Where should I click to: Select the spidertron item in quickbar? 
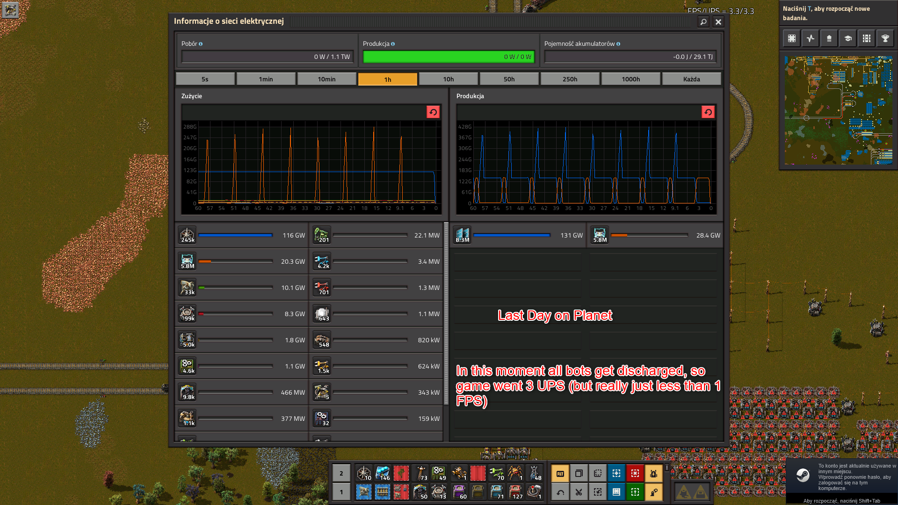pos(515,473)
